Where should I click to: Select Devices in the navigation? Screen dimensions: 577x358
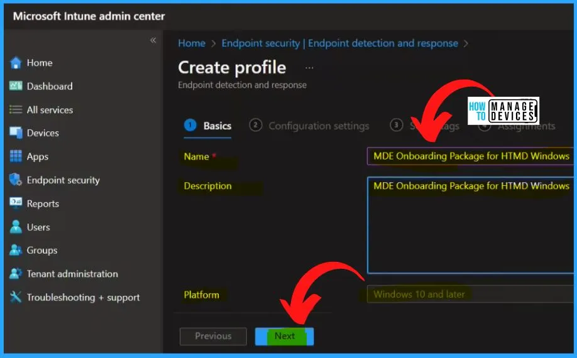tap(43, 133)
